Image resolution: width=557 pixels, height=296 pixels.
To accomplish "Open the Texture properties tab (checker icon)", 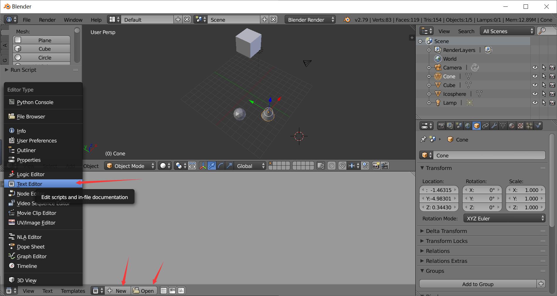I will (520, 126).
